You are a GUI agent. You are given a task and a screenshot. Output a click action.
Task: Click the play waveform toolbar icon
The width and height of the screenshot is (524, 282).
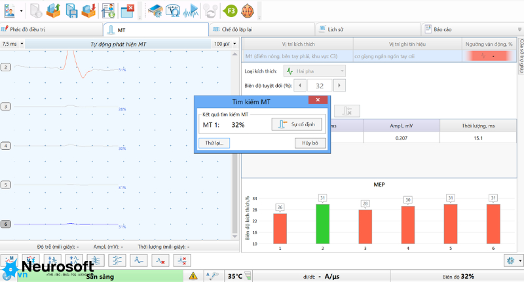191,11
